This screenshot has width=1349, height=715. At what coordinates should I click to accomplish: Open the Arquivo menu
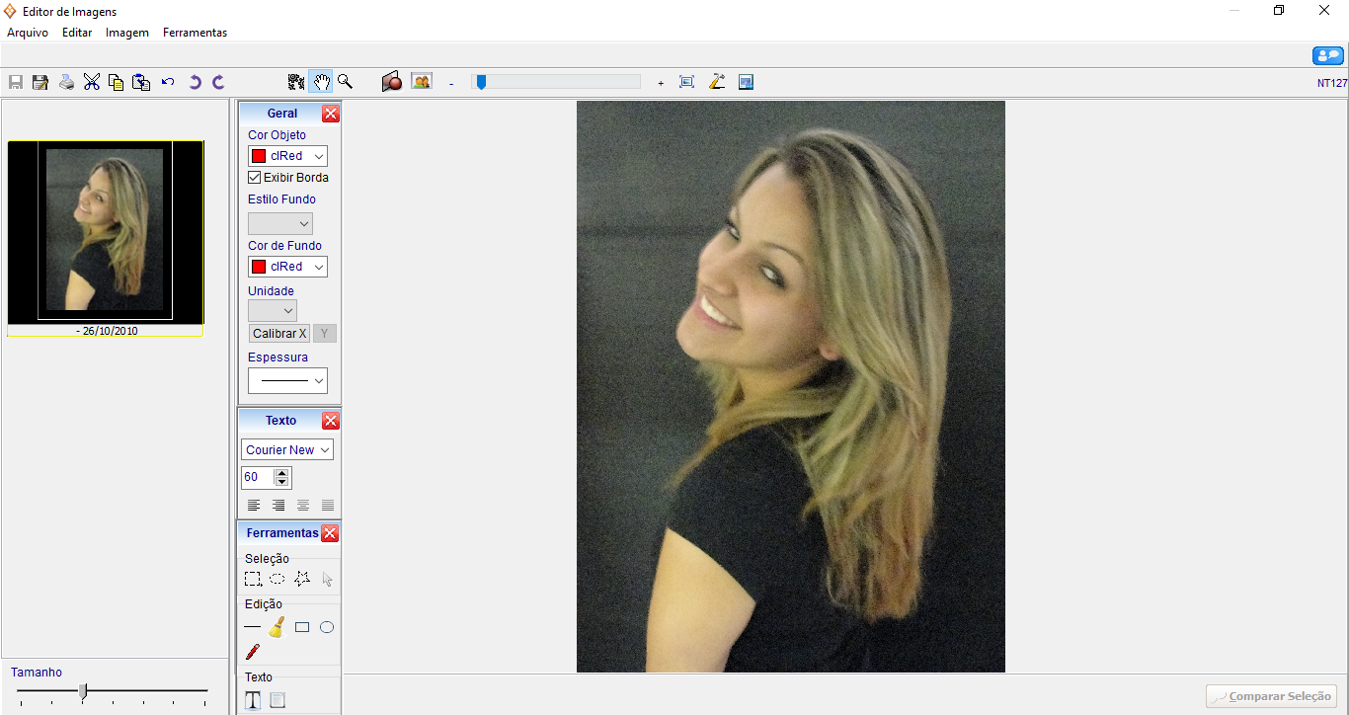(x=28, y=33)
